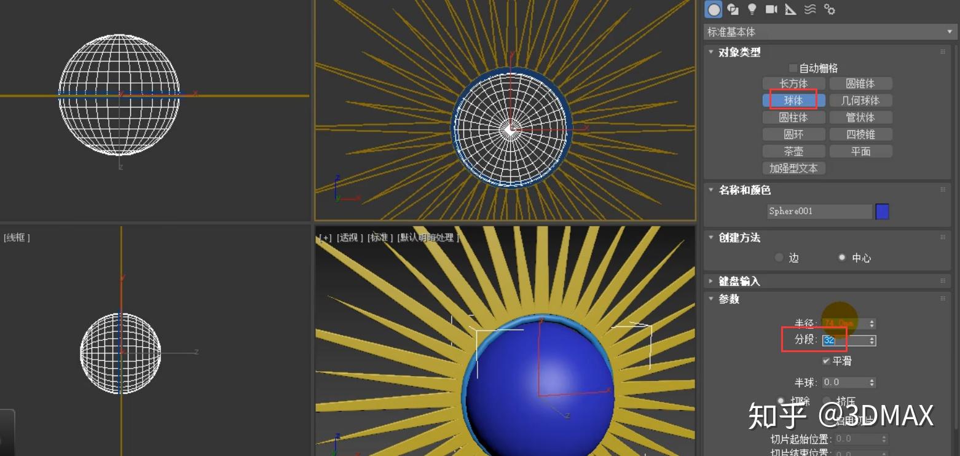Disable the 平滑 checkbox

point(827,361)
